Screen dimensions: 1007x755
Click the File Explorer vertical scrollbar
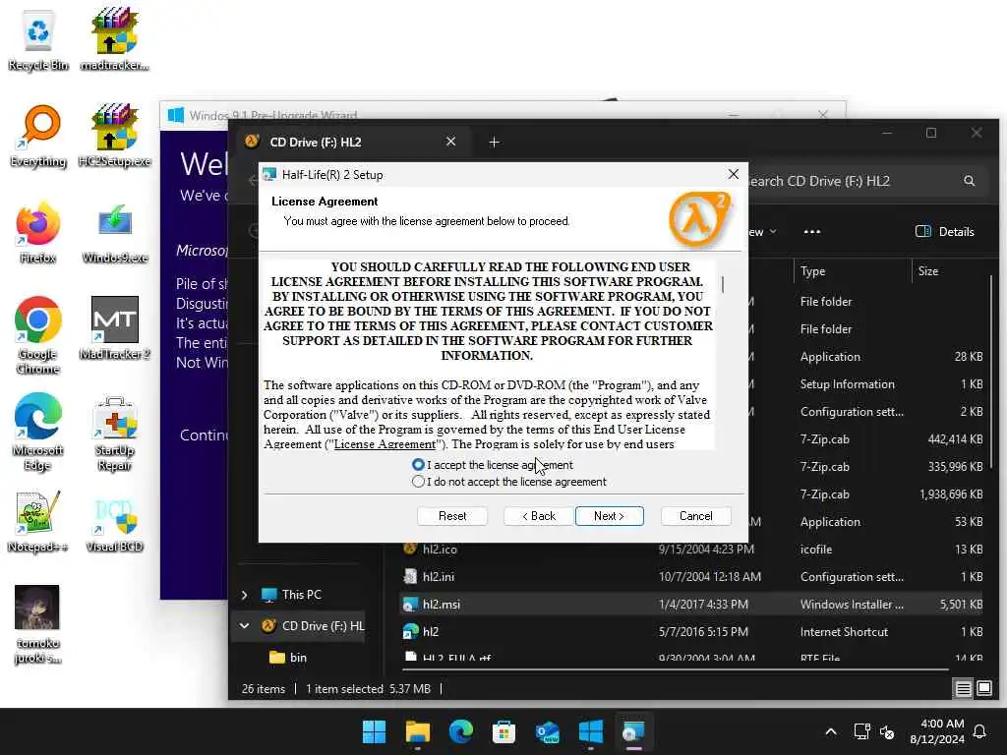991,373
